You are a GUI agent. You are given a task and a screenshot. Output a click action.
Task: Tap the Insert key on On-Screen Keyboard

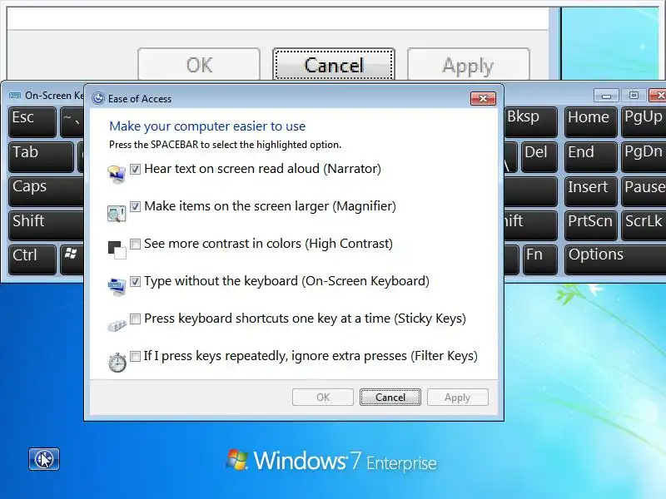[590, 191]
